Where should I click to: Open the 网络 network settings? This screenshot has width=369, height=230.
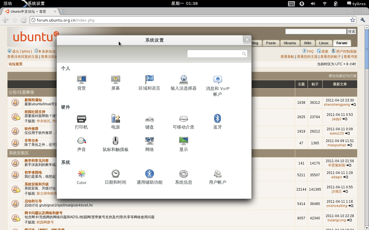coord(149,144)
